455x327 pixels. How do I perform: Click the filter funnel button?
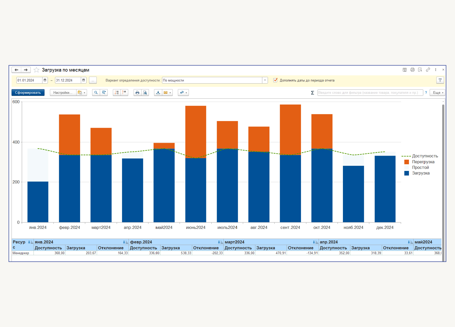click(x=440, y=80)
